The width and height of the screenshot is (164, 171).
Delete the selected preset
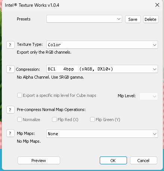click(151, 19)
